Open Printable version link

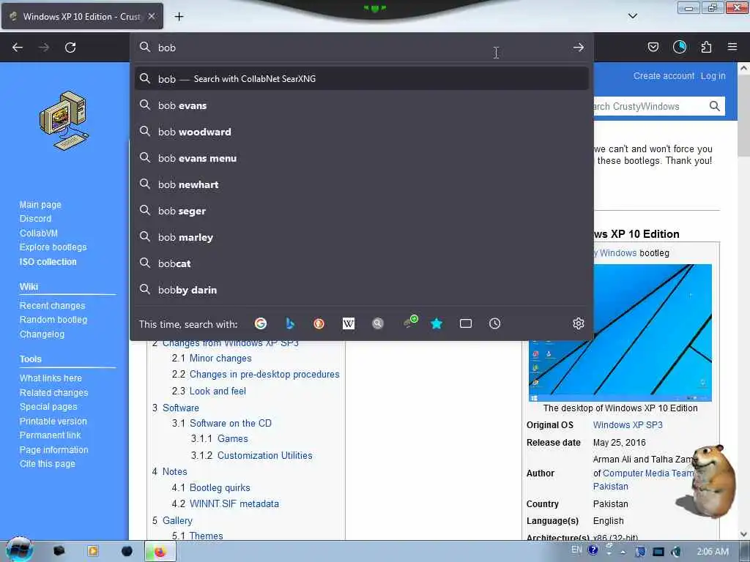coord(53,421)
